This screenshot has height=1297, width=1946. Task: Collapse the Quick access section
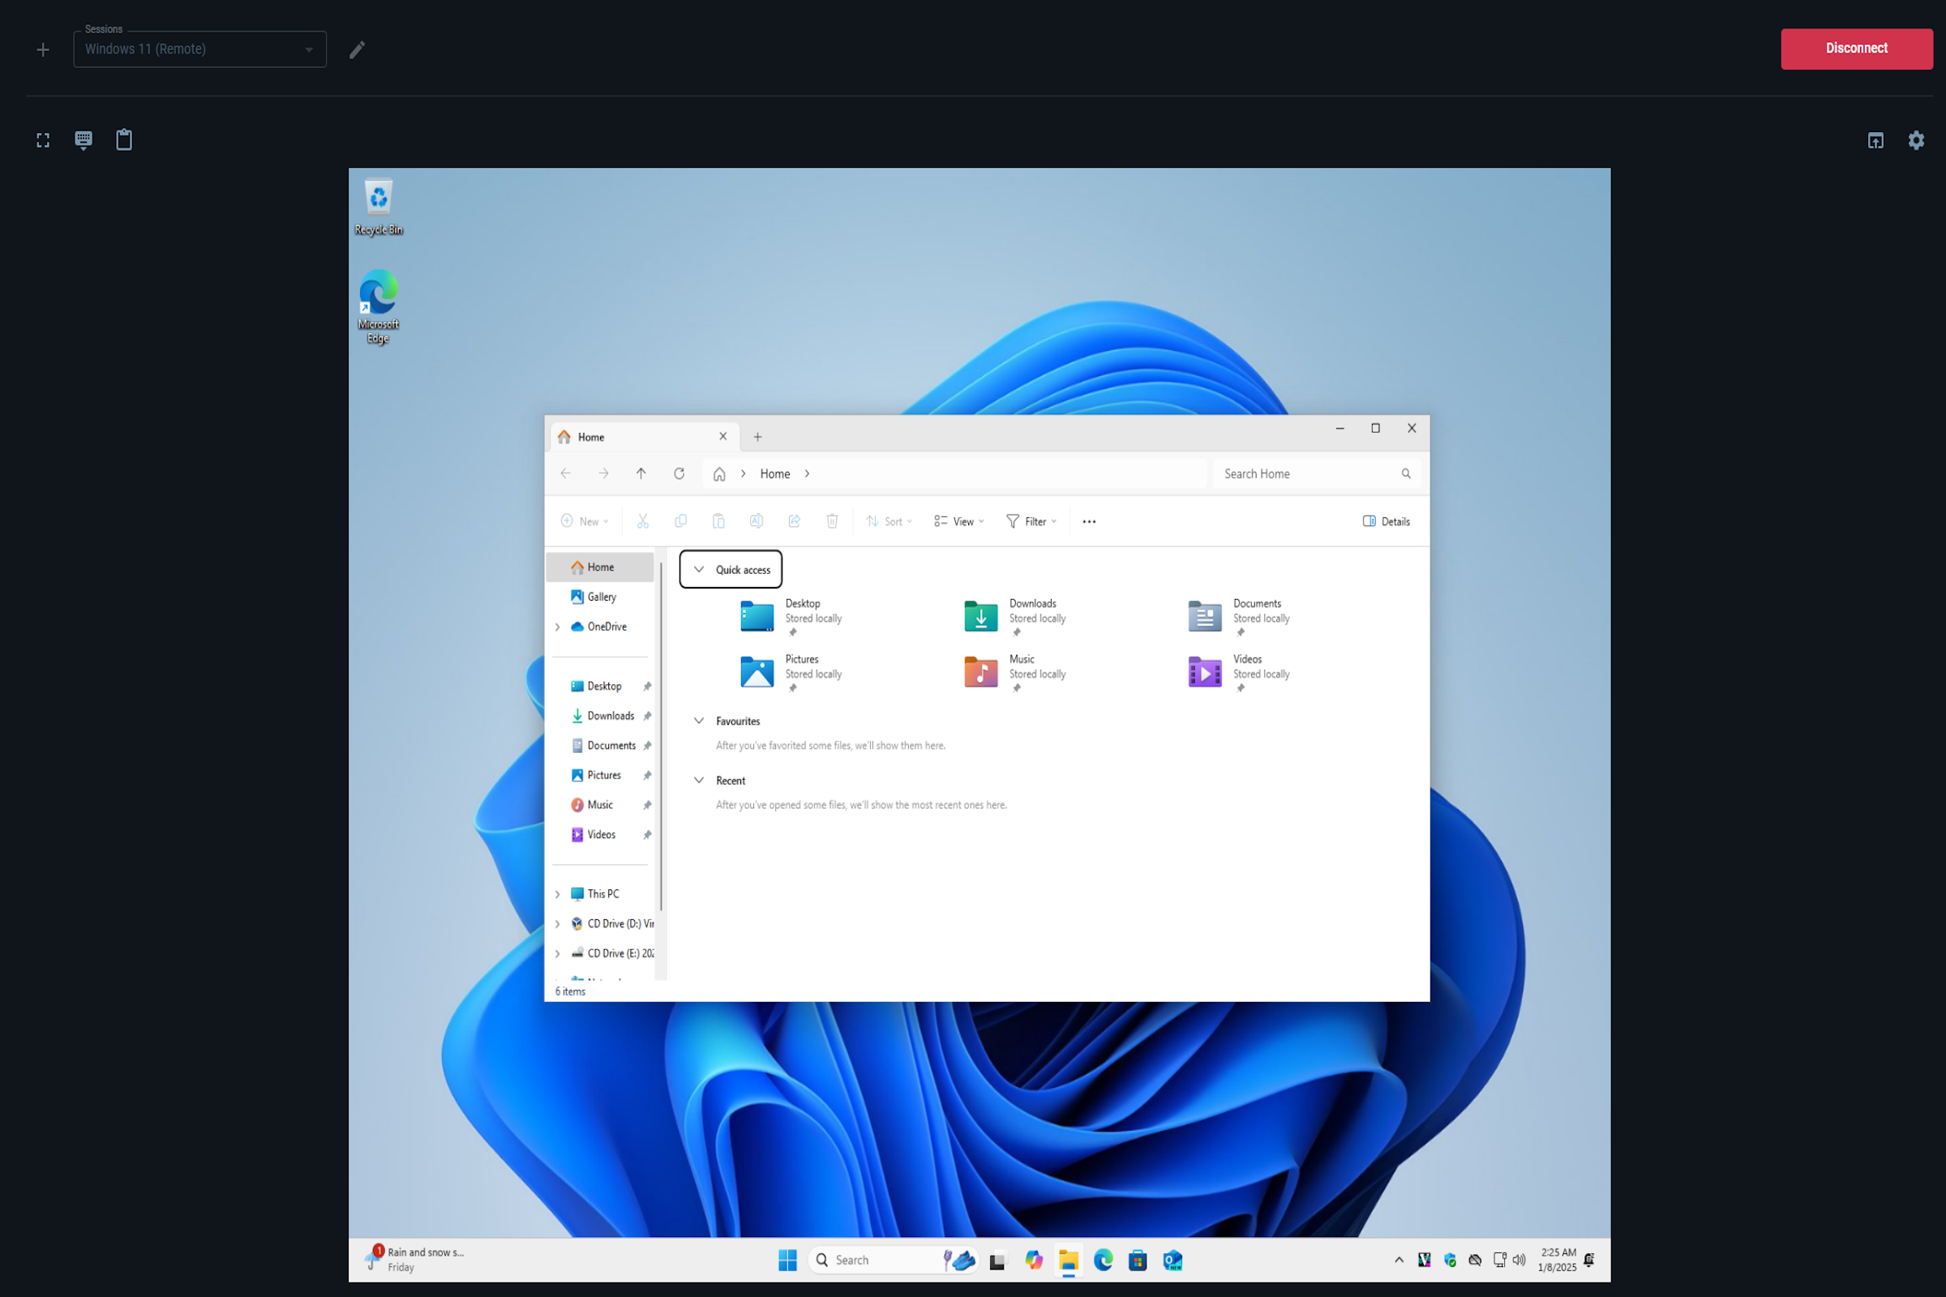click(x=699, y=570)
